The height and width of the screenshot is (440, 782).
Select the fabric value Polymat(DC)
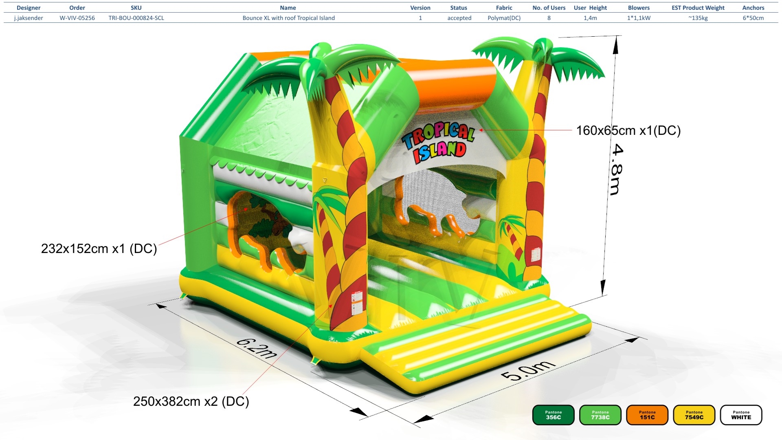[x=504, y=18]
